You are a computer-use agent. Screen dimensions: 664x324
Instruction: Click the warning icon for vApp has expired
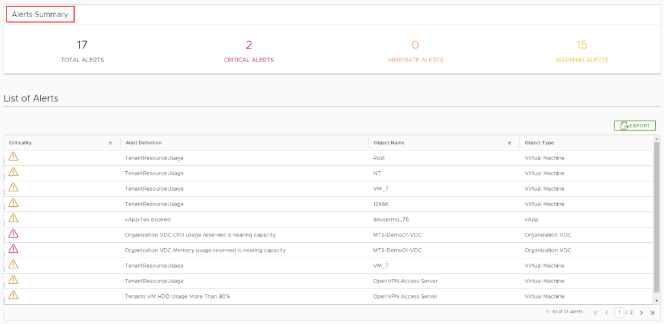tap(13, 219)
